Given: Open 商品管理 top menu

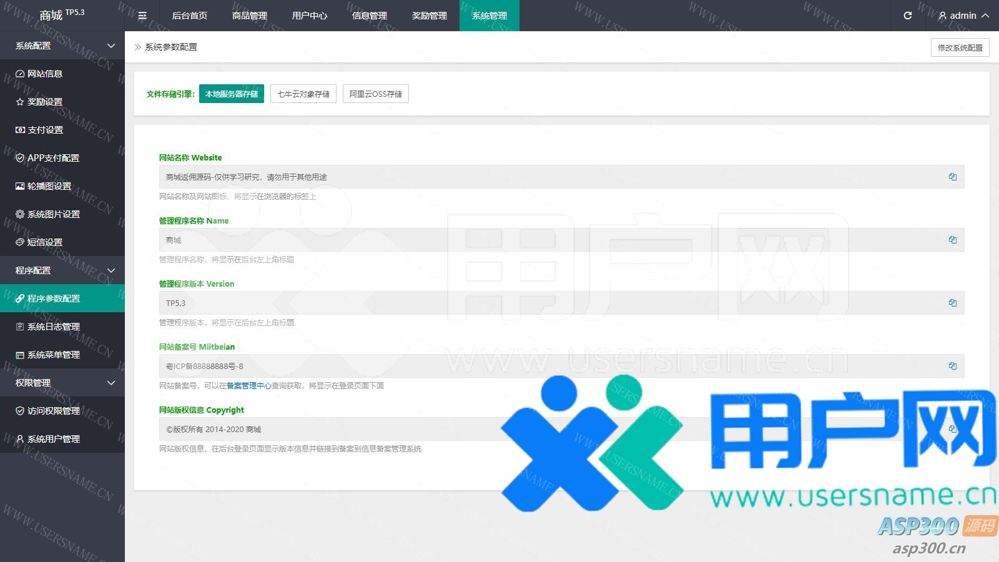Looking at the screenshot, I should [250, 16].
